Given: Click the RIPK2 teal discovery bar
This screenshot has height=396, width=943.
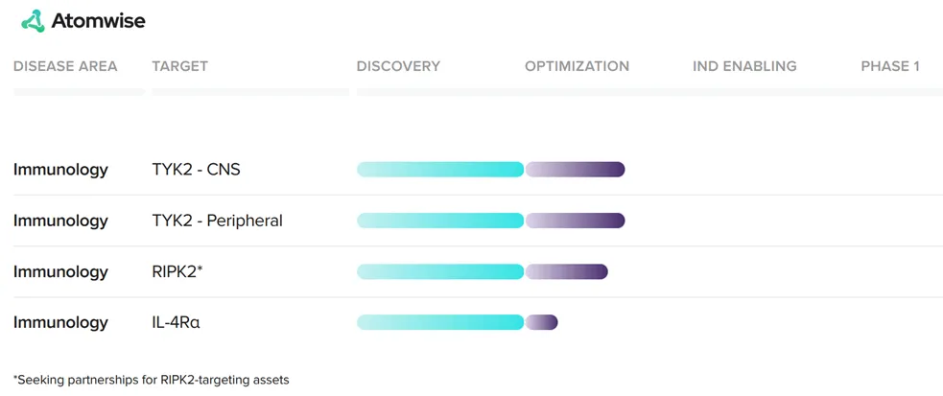Looking at the screenshot, I should (440, 271).
